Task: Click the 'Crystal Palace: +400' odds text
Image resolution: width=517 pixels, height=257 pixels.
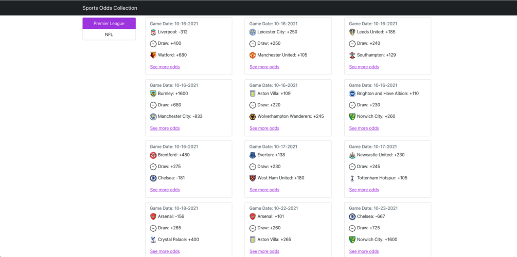Action: [x=179, y=240]
